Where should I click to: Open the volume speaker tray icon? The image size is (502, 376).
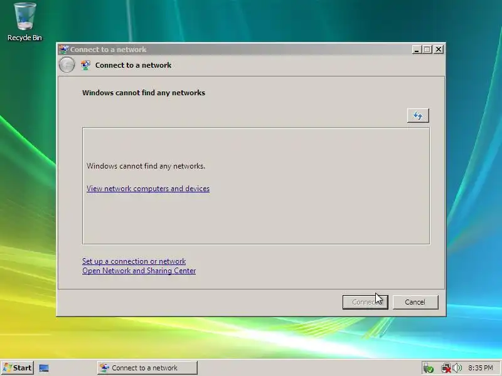(457, 368)
